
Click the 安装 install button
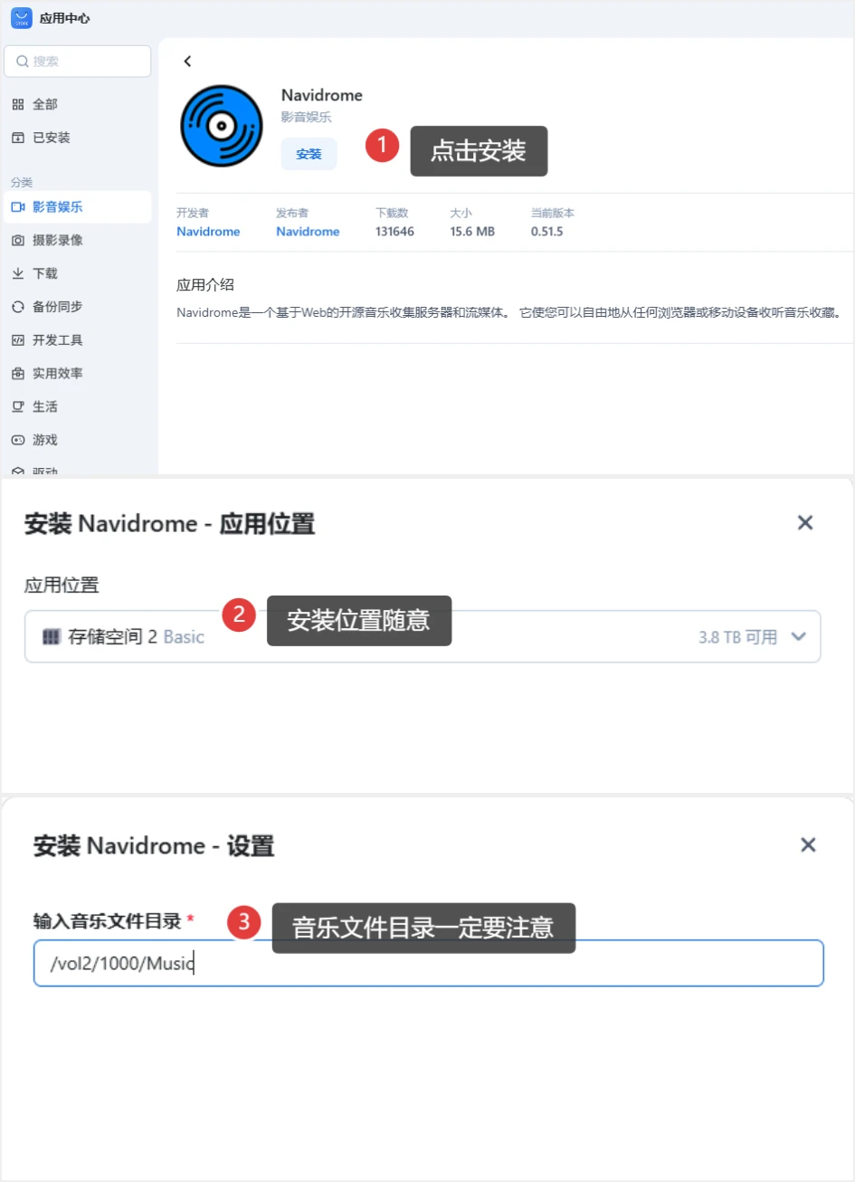pos(309,154)
